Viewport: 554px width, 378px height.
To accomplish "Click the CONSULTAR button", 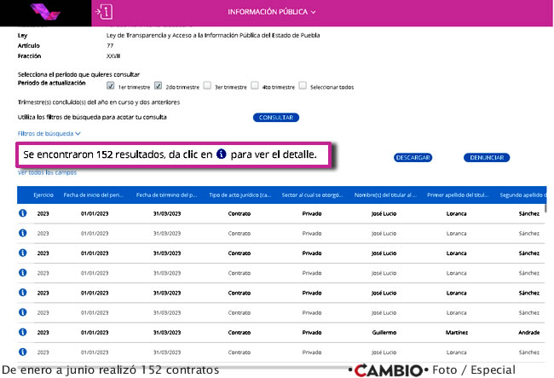I will pos(276,118).
